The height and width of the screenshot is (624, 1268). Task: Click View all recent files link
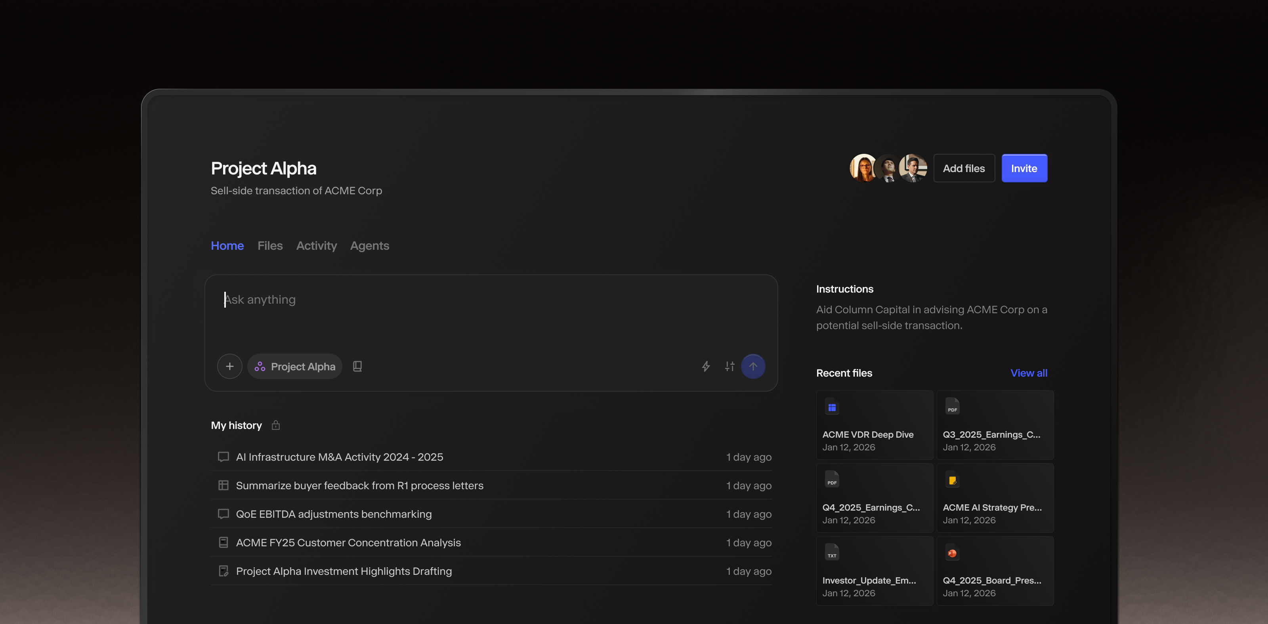click(1028, 373)
